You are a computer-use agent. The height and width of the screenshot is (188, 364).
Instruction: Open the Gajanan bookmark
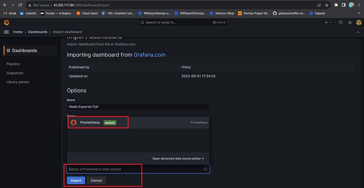pyautogui.click(x=317, y=13)
